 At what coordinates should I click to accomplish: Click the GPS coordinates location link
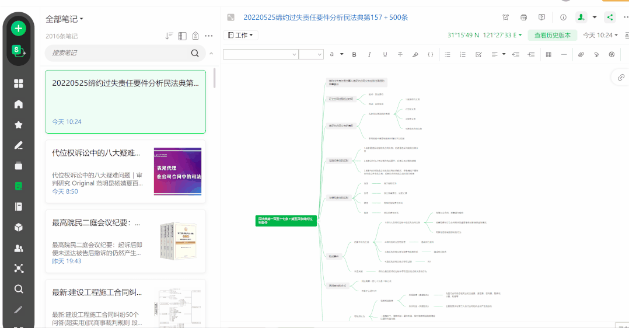pyautogui.click(x=484, y=36)
